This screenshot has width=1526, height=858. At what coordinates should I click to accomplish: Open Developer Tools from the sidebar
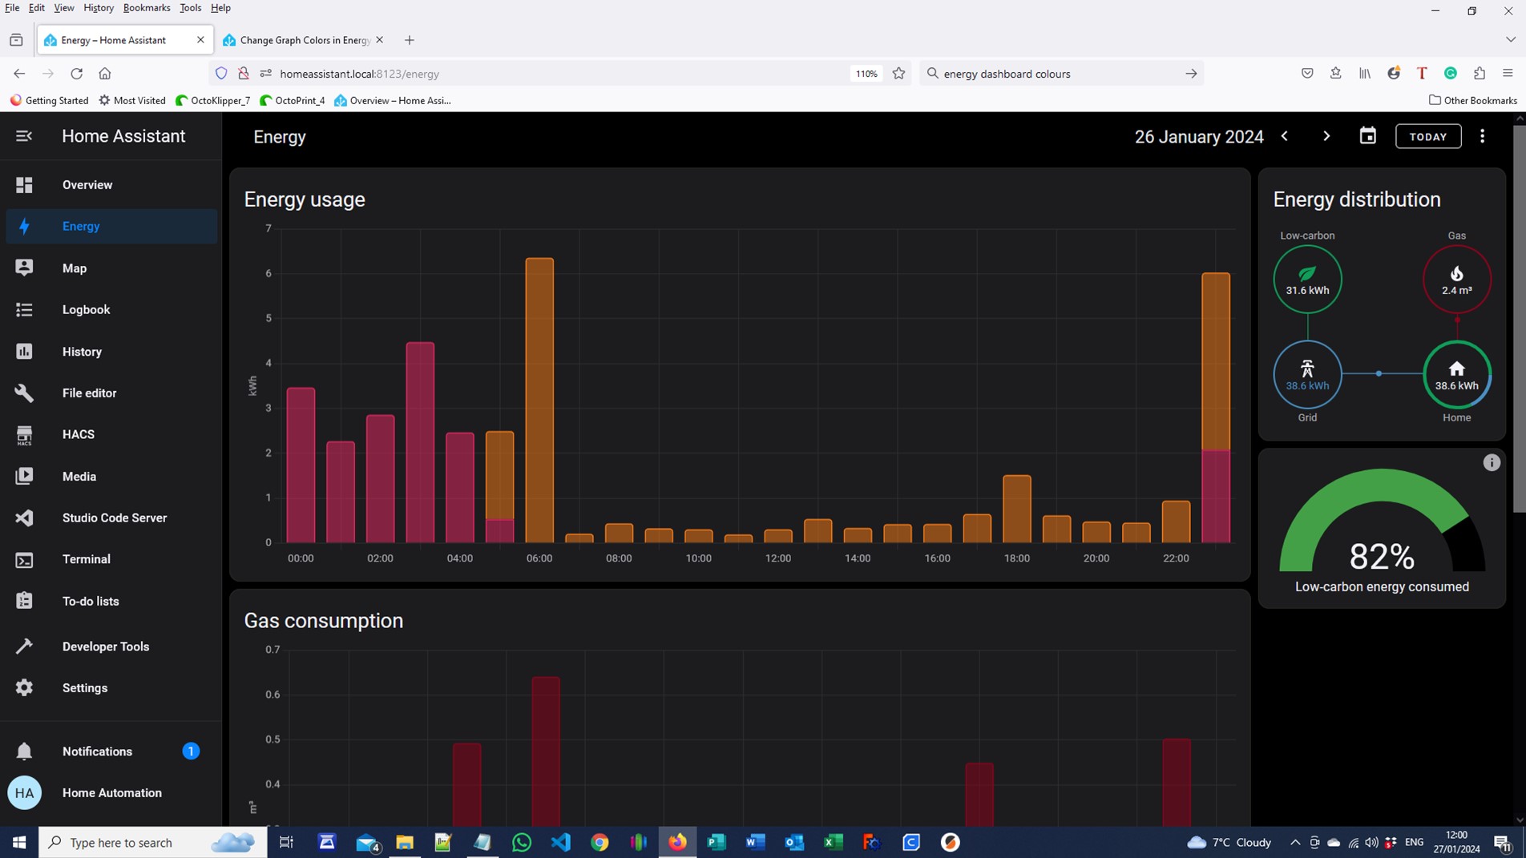pyautogui.click(x=105, y=646)
